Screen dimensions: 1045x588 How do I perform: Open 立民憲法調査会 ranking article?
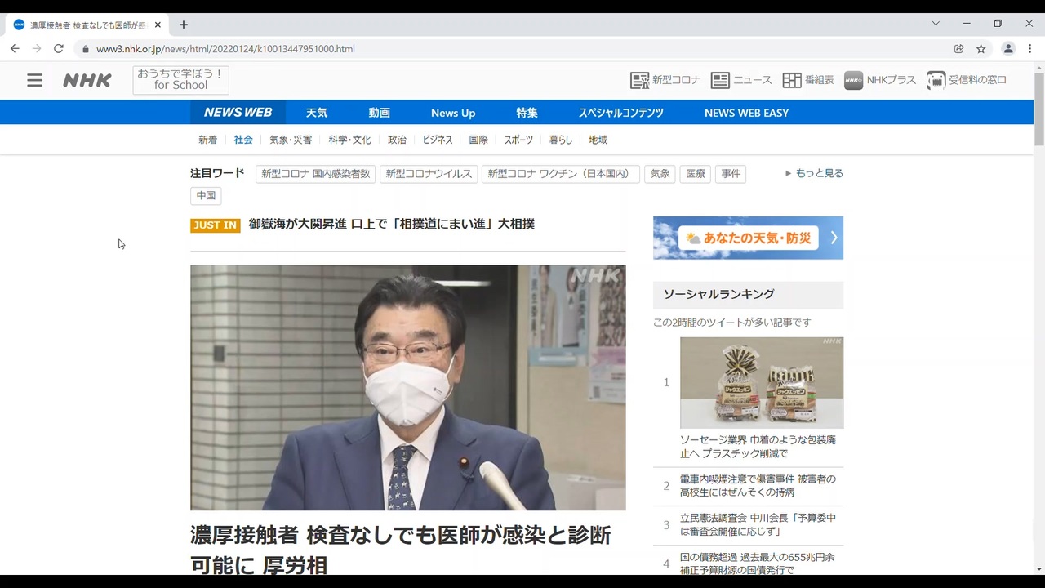pos(758,525)
